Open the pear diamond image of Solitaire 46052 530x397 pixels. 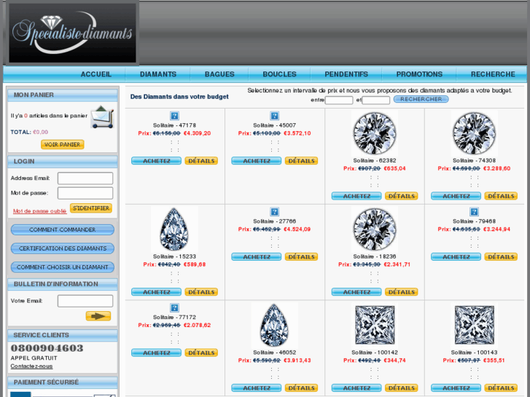coord(274,326)
